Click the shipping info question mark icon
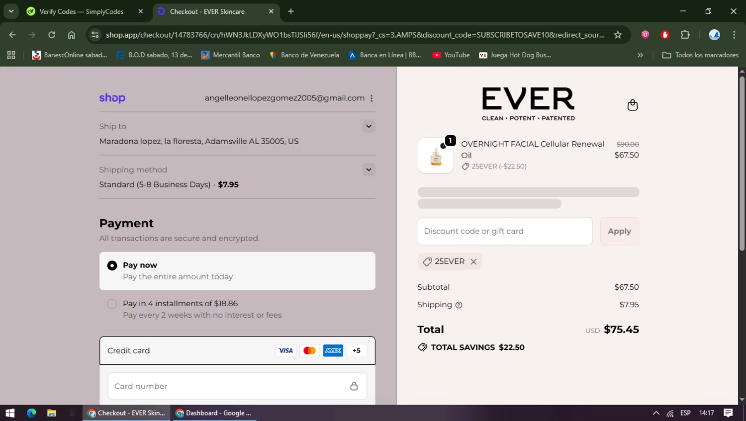 [x=459, y=305]
